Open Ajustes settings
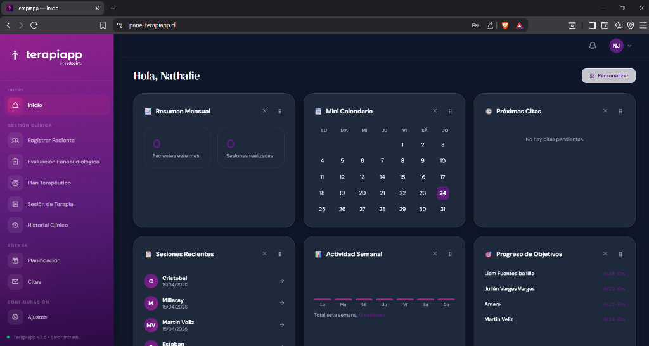 pos(58,317)
